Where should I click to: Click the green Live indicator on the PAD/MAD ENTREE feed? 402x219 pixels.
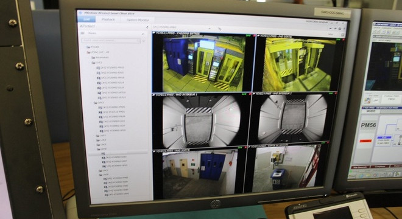point(248,36)
